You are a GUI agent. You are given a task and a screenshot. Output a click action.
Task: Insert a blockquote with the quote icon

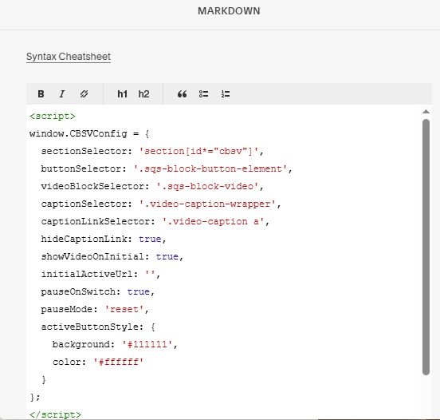(182, 94)
